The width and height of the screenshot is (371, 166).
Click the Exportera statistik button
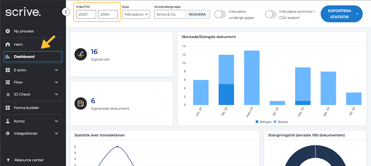[339, 14]
